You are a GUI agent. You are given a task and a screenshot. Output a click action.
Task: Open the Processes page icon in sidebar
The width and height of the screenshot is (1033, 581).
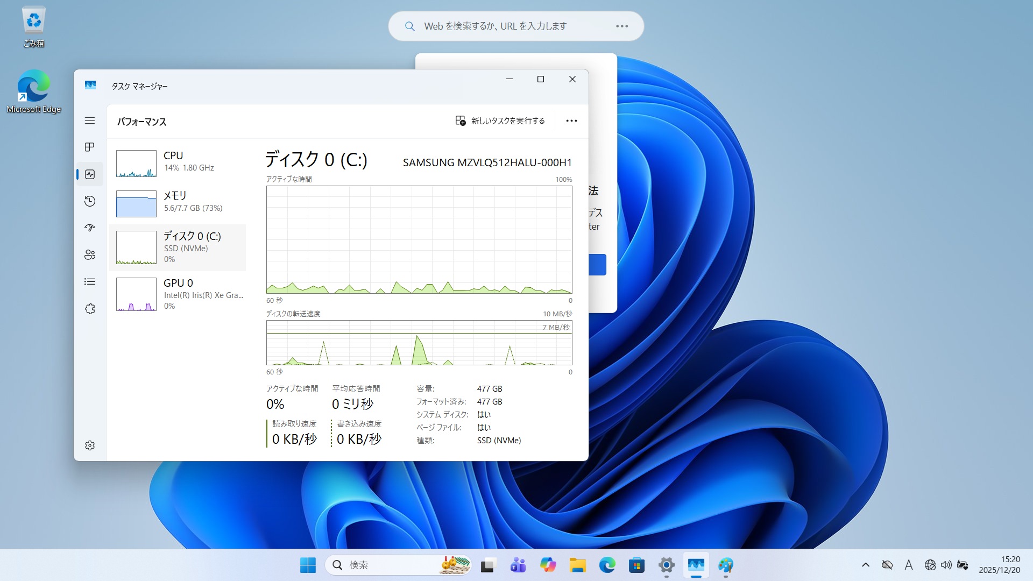click(x=90, y=147)
